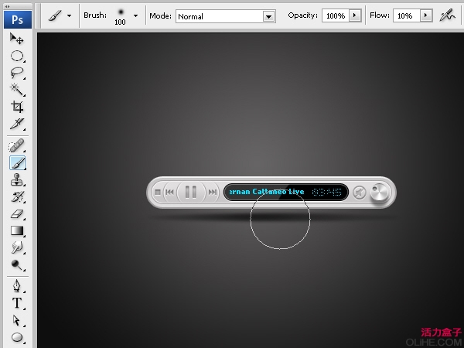The image size is (464, 348).
Task: Select the History Brush tool
Action: point(17,196)
